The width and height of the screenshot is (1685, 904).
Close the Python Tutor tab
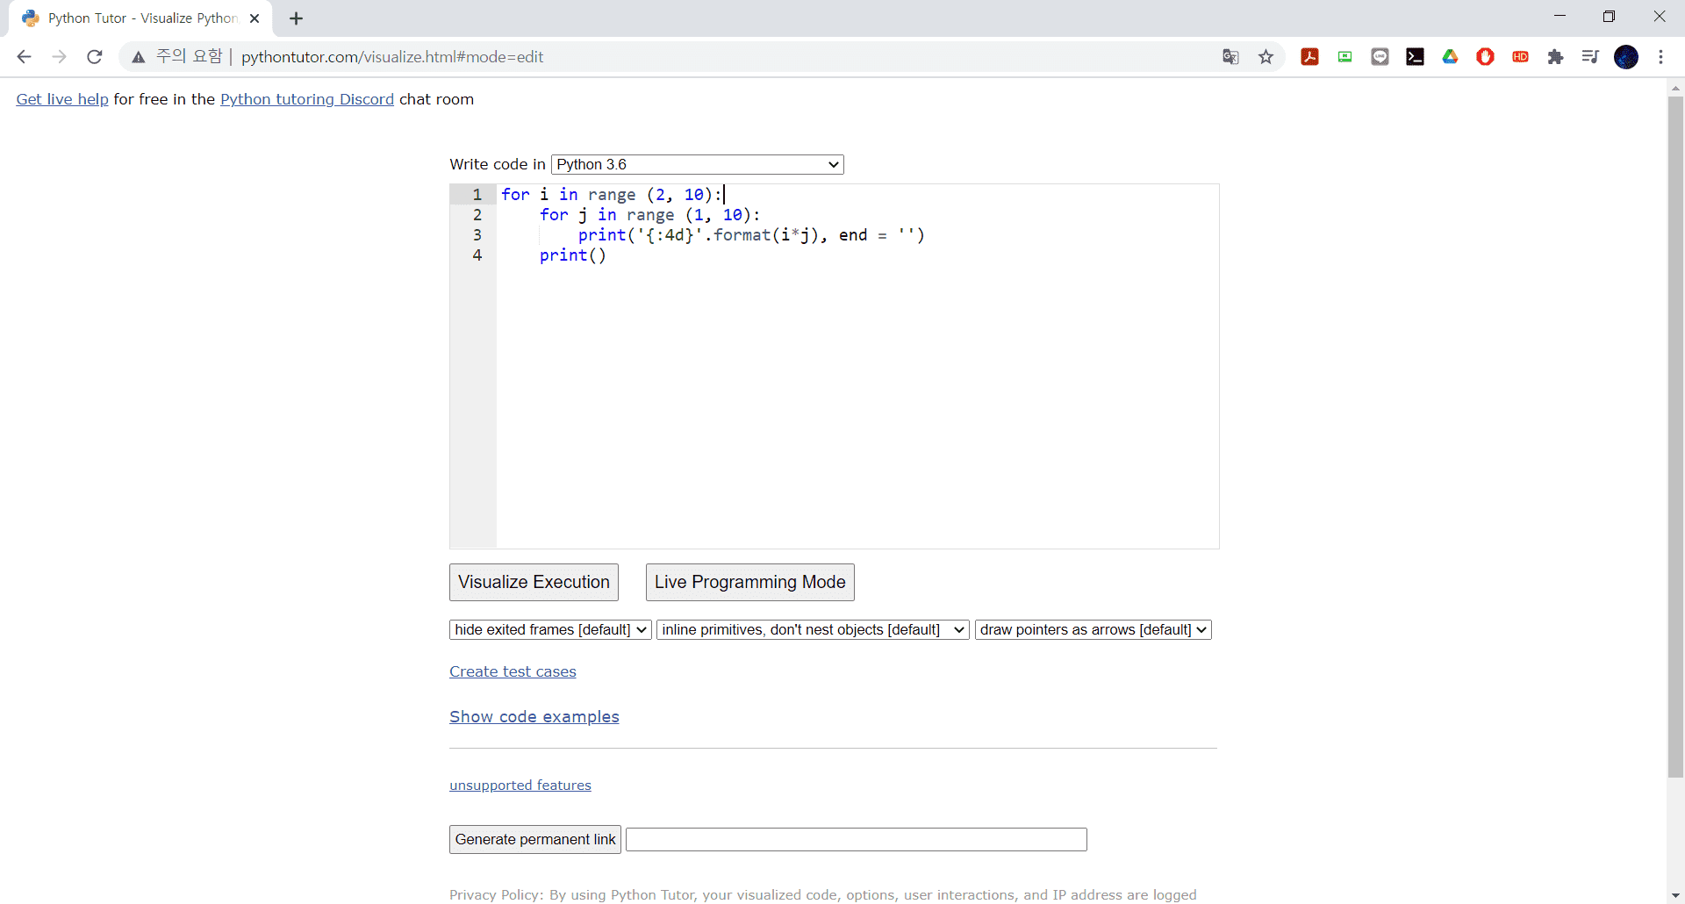[255, 18]
